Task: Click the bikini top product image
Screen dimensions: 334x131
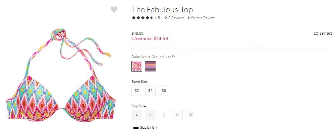Action: tap(61, 76)
